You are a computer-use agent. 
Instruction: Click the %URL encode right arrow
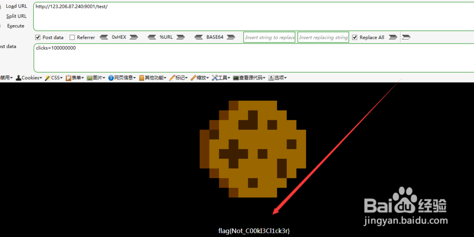click(x=181, y=37)
